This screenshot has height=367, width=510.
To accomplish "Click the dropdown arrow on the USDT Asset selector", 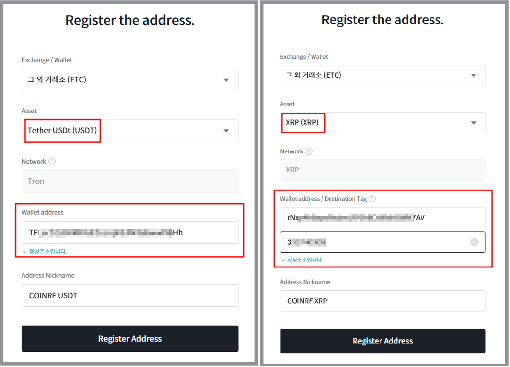I will (x=226, y=131).
